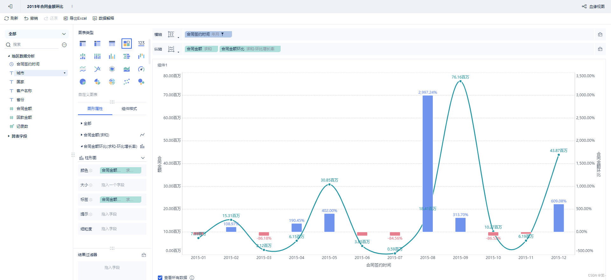Choose the radar chart type
611x280 pixels.
112,69
